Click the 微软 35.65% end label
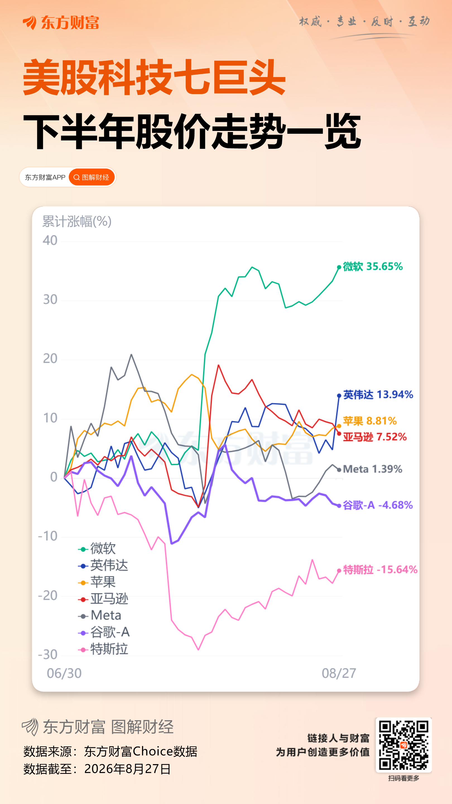Image resolution: width=452 pixels, height=804 pixels. [x=373, y=266]
